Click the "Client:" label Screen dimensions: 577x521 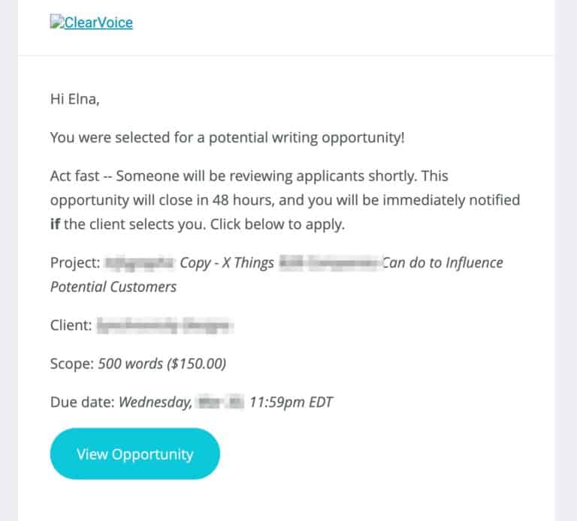coord(71,325)
